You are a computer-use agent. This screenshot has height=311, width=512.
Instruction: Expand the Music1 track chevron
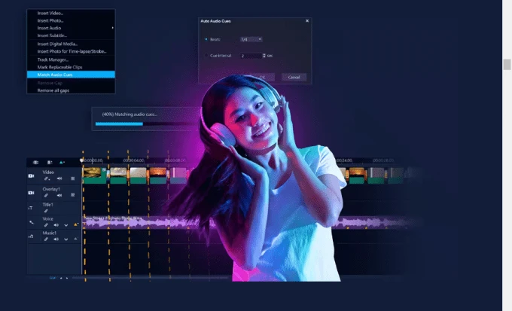66,239
